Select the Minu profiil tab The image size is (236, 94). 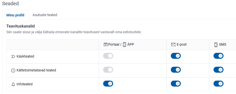click(x=15, y=15)
